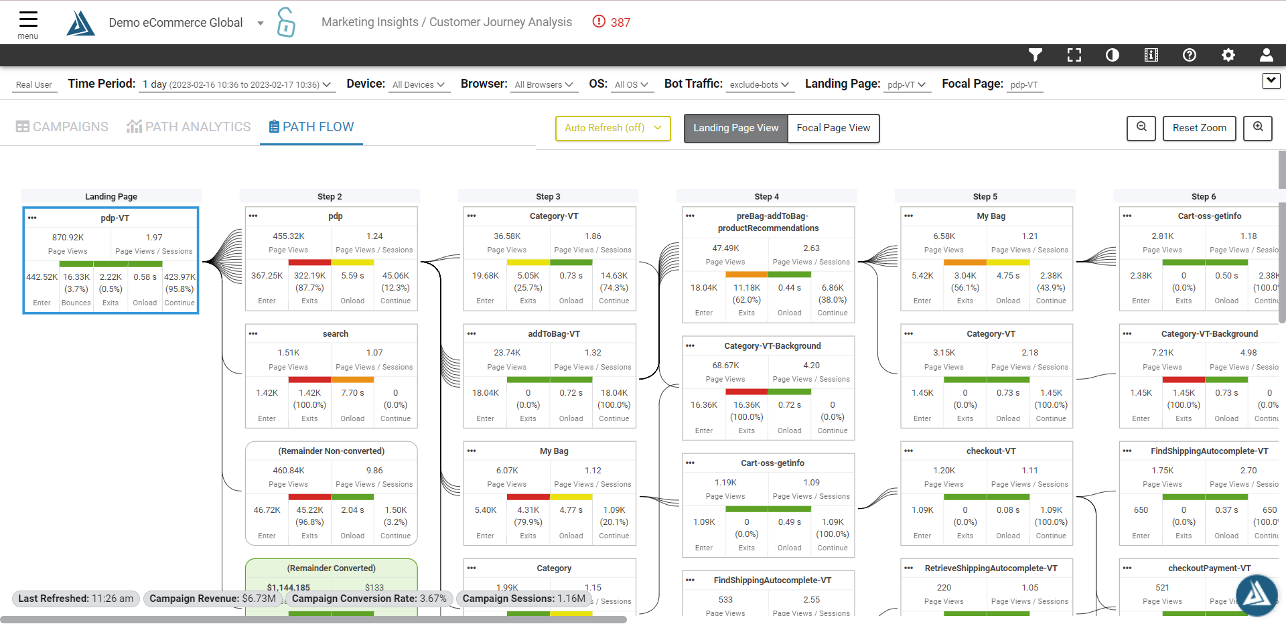
Task: Open options dots on Step 5 My Bag node
Action: coord(908,216)
